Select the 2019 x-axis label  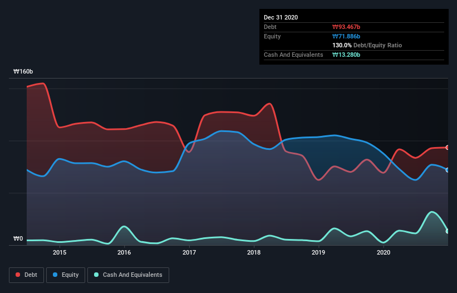tap(318, 252)
